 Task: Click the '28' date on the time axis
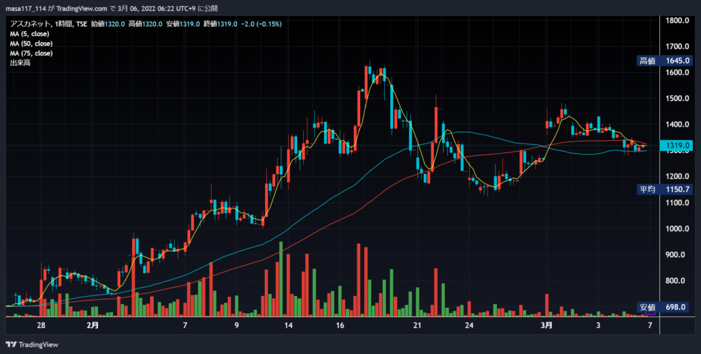coord(41,325)
